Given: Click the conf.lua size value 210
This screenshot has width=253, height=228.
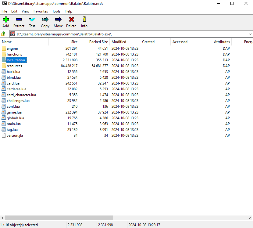Looking at the screenshot, I should coord(75,107).
